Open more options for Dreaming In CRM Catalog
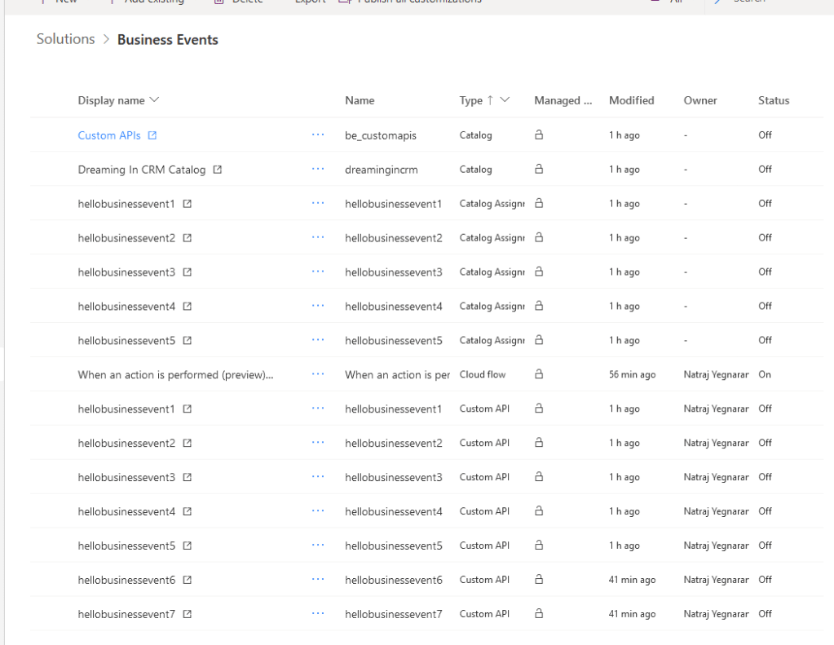The image size is (834, 645). pos(317,169)
